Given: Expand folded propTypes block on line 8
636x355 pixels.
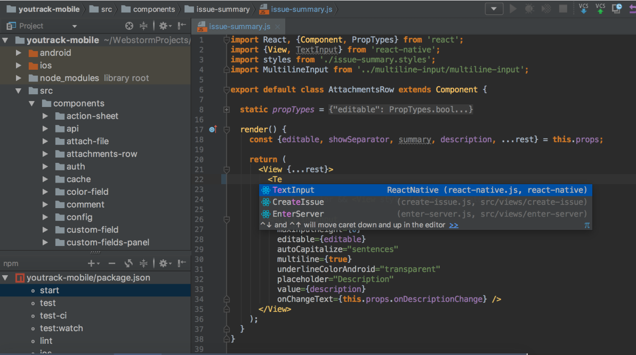Looking at the screenshot, I should coord(227,110).
